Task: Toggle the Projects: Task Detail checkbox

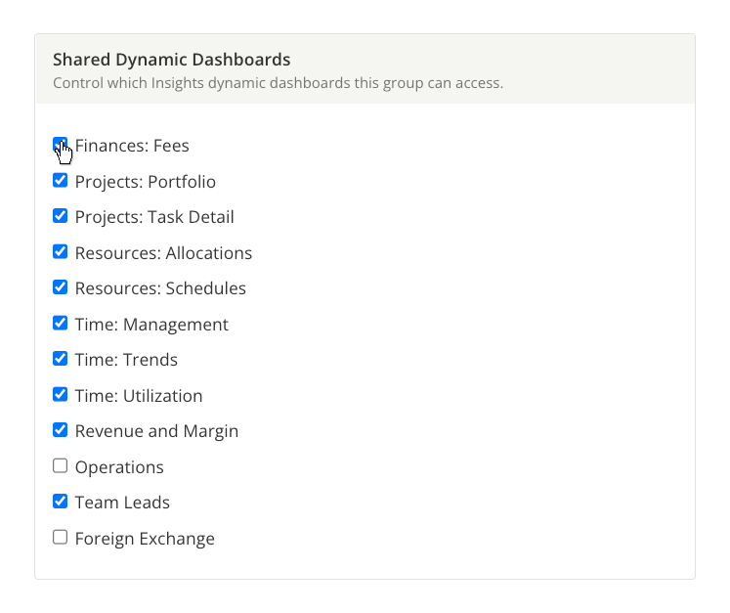Action: 60,216
